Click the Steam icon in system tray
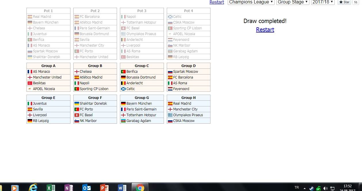Image resolution: width=362 pixels, height=191 pixels. point(311,189)
